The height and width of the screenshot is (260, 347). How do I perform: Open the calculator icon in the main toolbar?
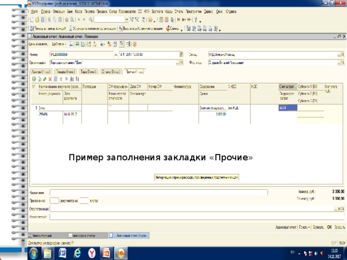[x=162, y=20]
